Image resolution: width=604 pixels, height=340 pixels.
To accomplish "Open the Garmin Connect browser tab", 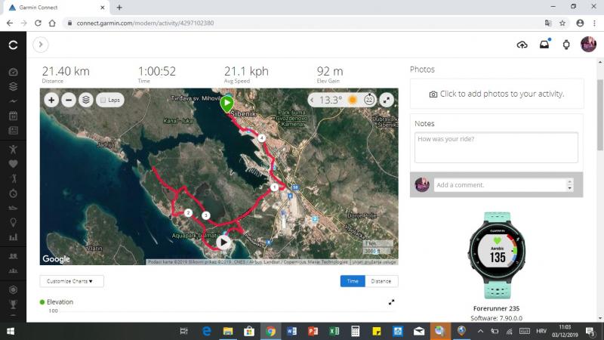I will click(57, 7).
